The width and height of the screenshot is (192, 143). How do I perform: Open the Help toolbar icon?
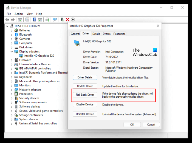pos(35,19)
